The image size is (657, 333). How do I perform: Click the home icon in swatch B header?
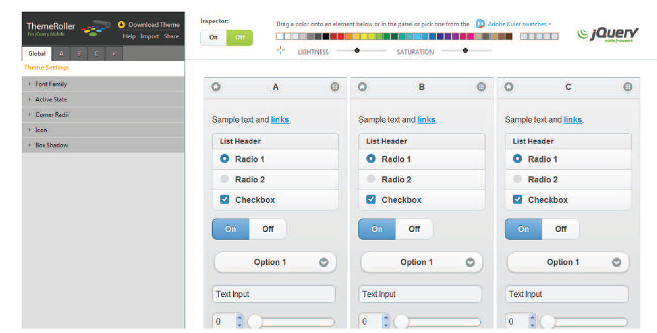pos(362,87)
